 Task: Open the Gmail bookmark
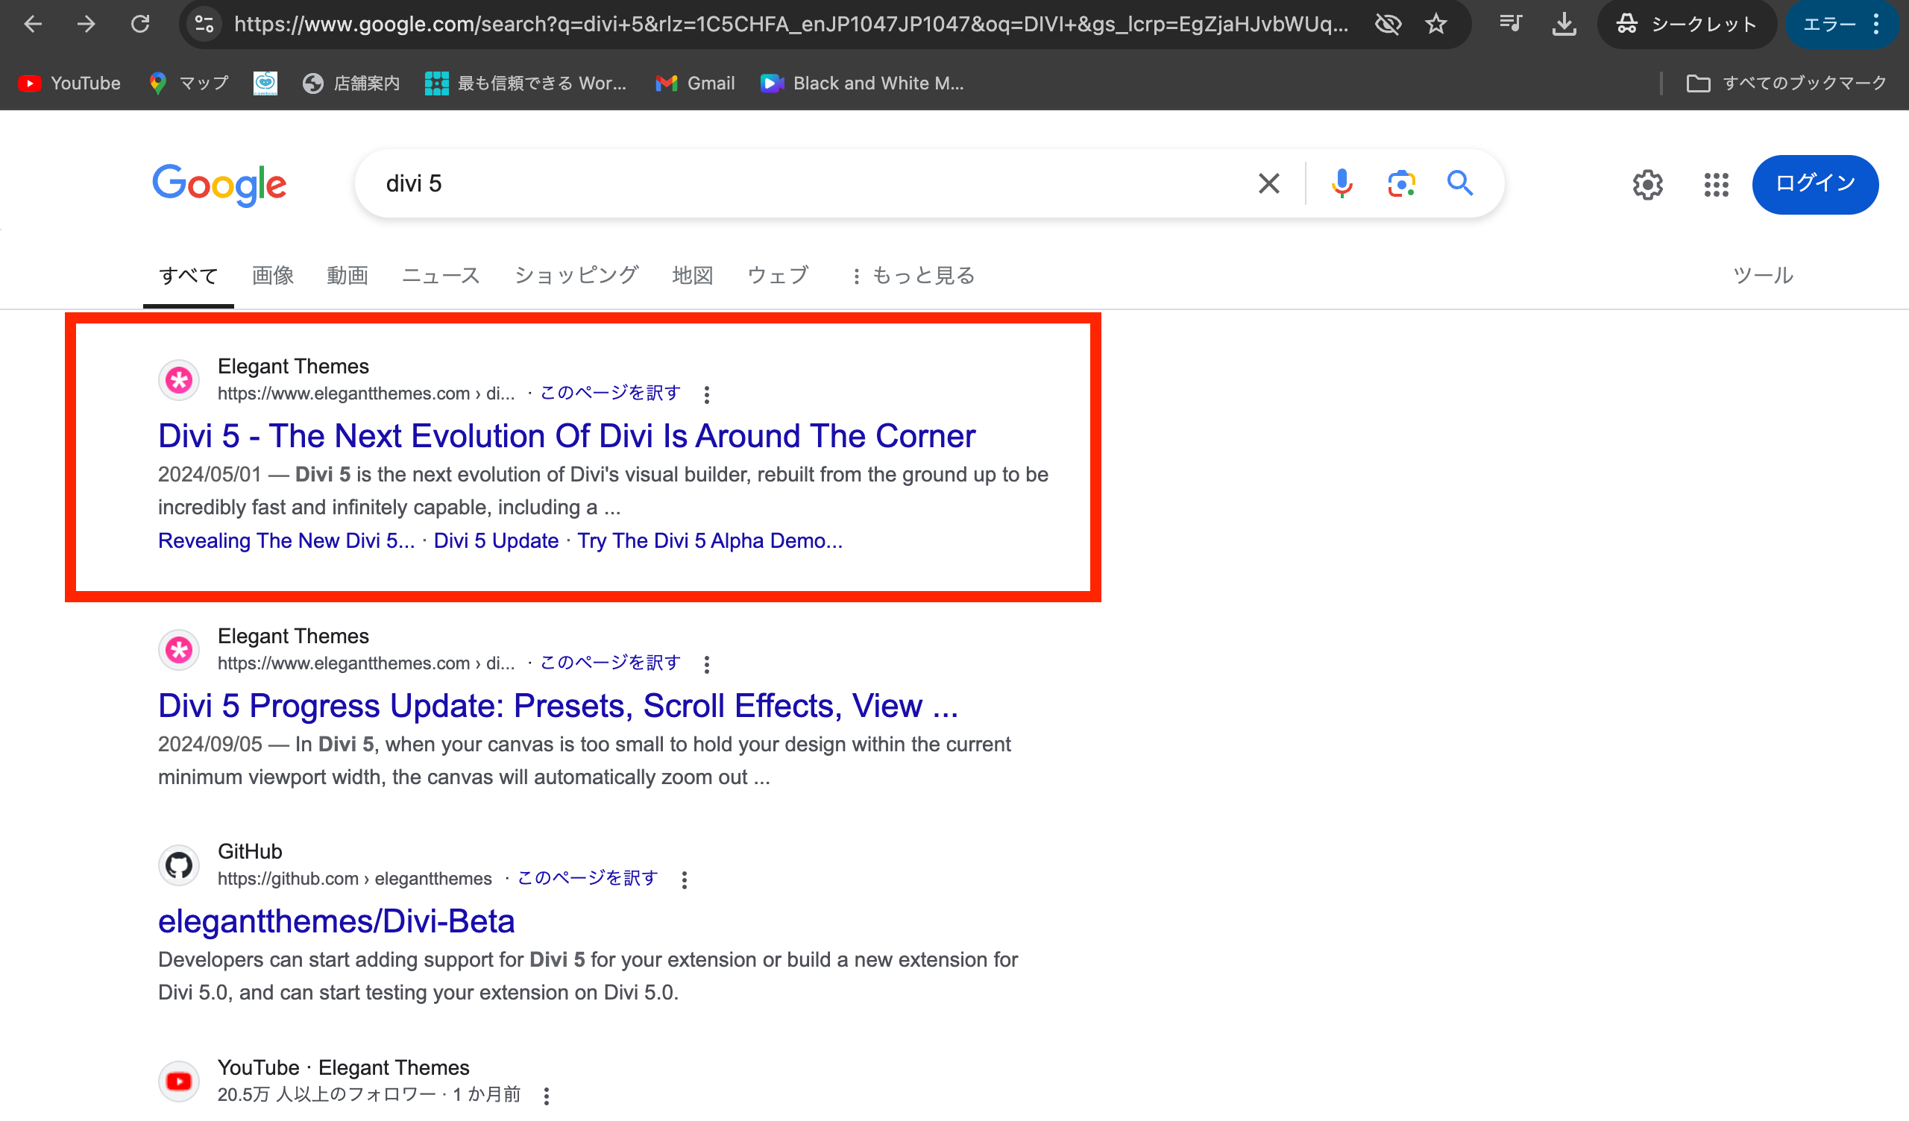coord(696,83)
